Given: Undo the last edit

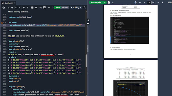Looking at the screenshot, I should pos(8,7).
